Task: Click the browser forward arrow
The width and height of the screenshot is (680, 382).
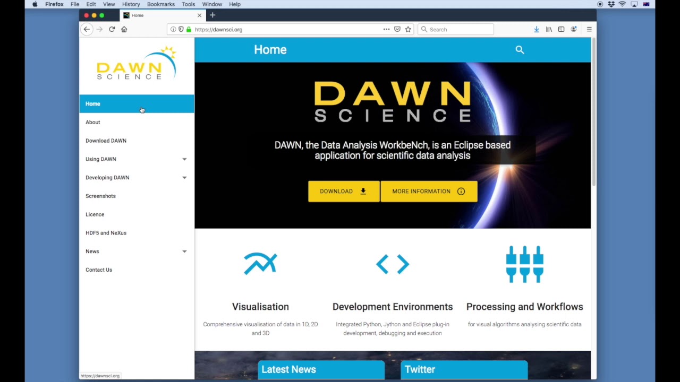Action: pos(99,29)
